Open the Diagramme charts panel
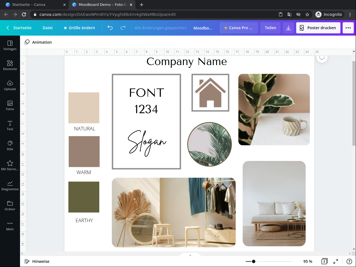 [x=10, y=186]
